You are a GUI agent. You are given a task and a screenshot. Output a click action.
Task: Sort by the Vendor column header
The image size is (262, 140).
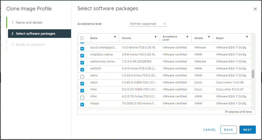click(x=199, y=38)
